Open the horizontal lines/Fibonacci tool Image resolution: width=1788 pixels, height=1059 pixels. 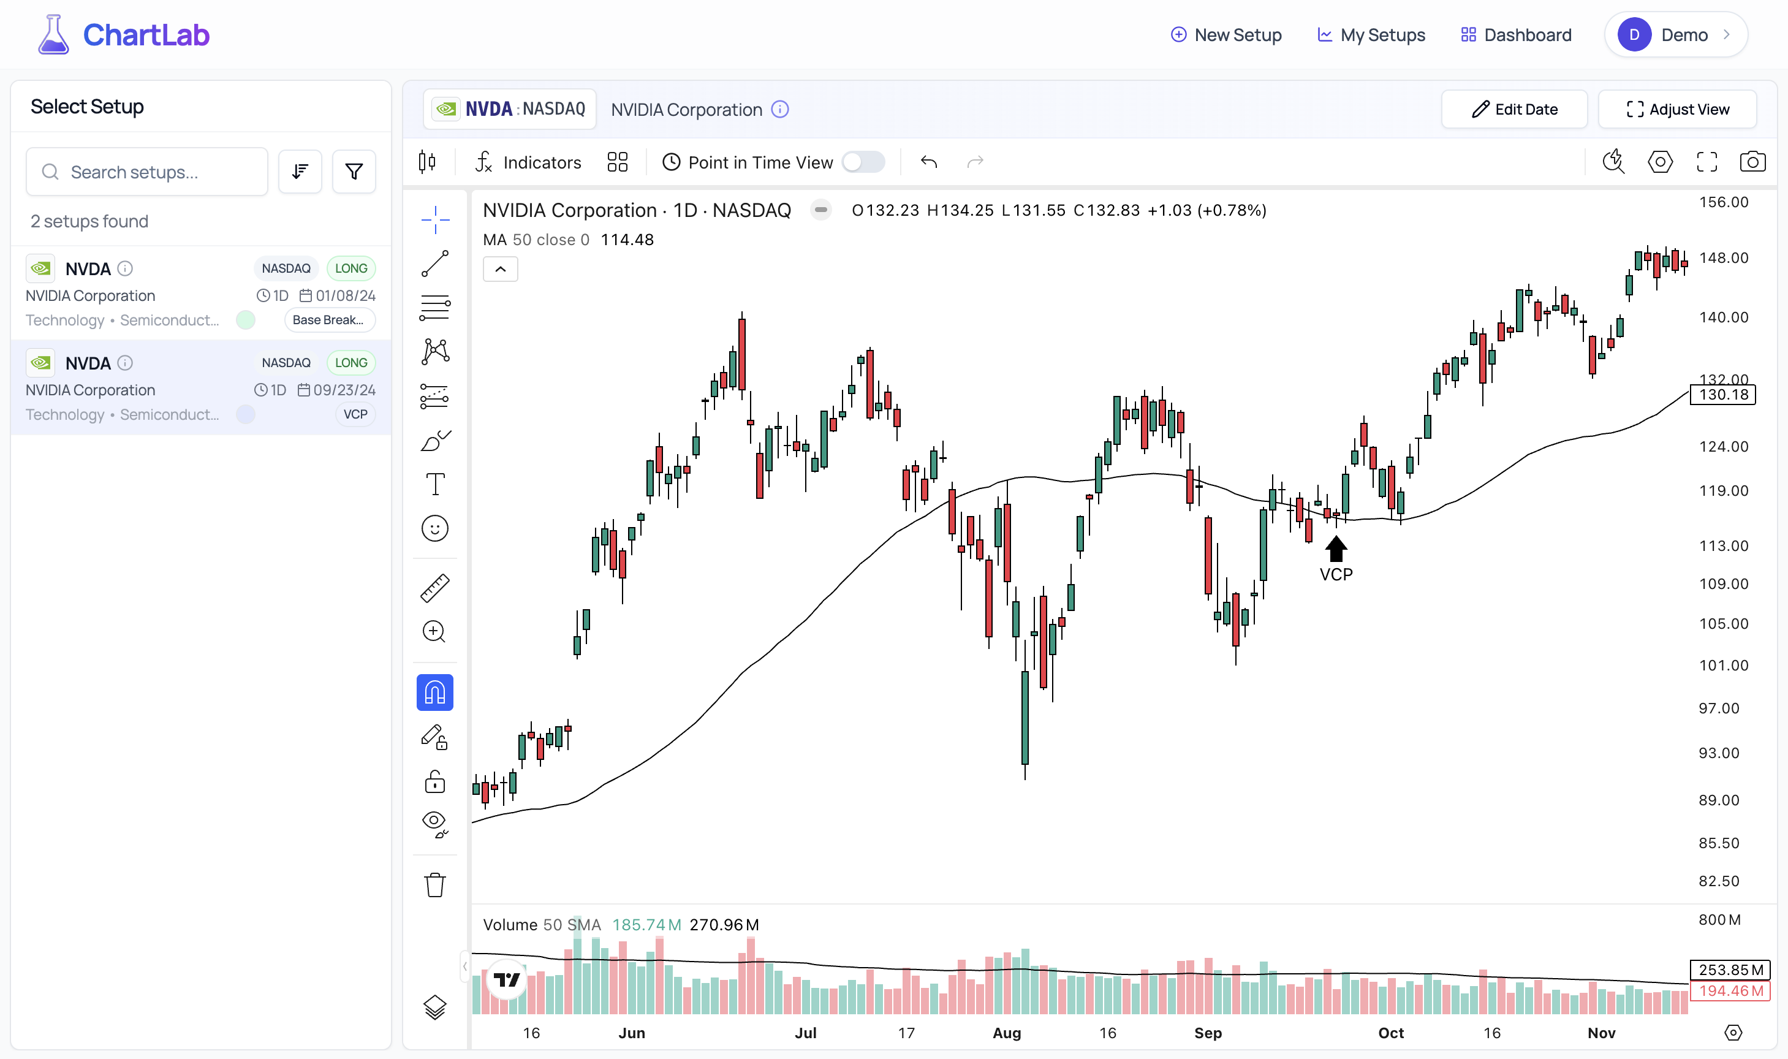pos(434,308)
